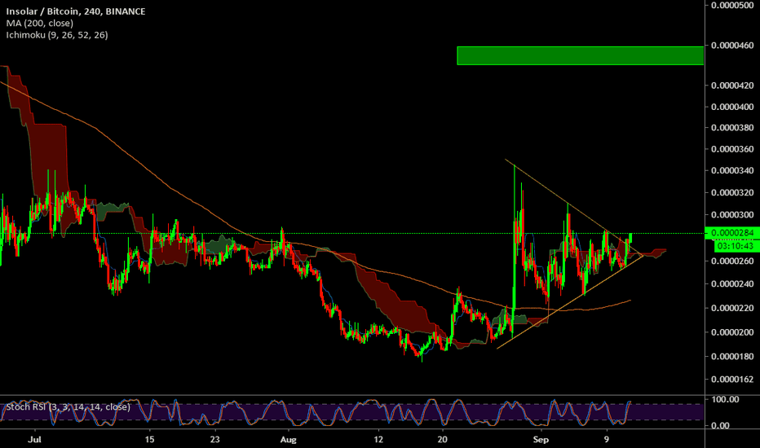This screenshot has width=760, height=448.
Task: Click the 0.0000240 price axis label
Action: point(732,283)
